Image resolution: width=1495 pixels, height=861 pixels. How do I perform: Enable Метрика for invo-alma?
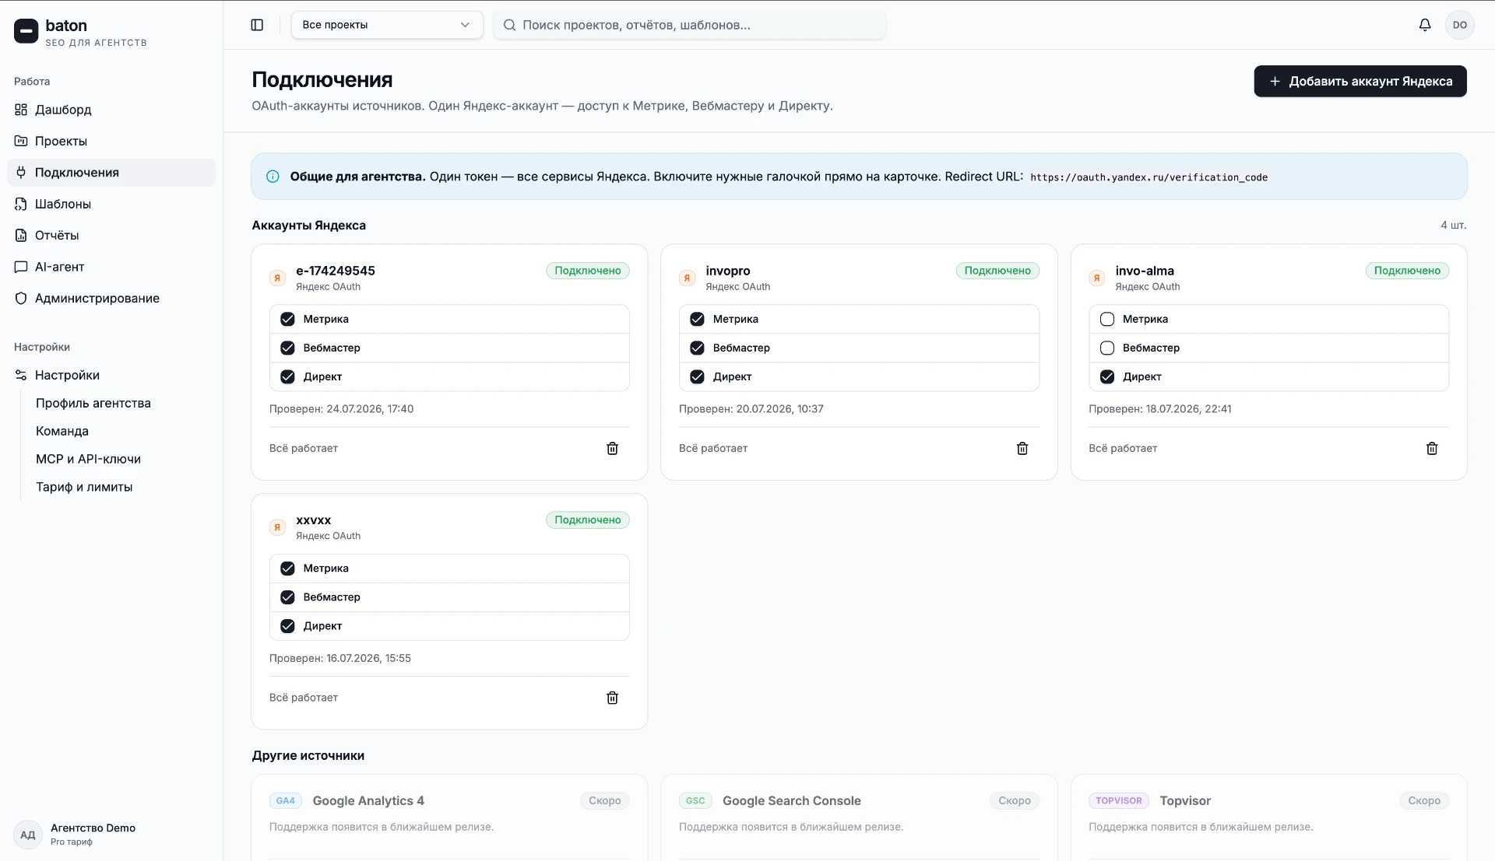[1107, 319]
